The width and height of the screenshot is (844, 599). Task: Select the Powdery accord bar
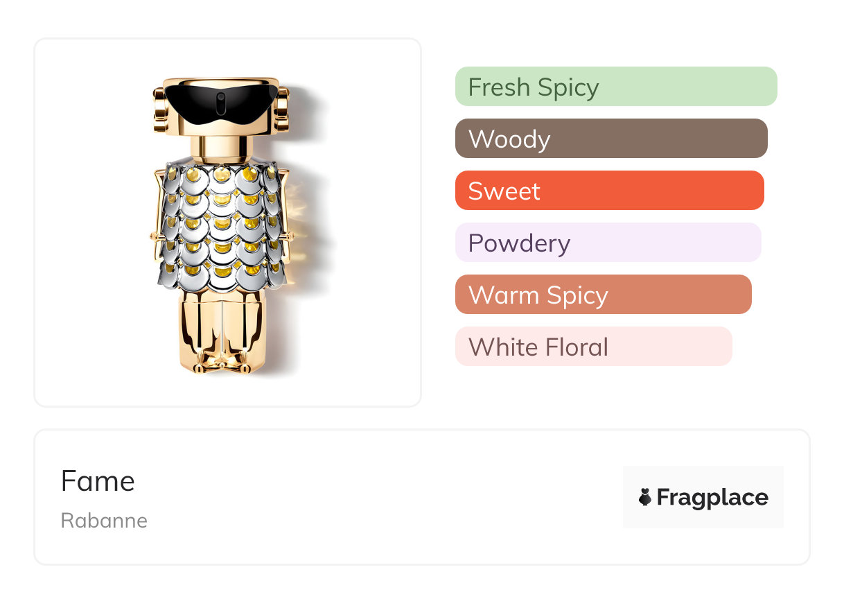tap(608, 243)
